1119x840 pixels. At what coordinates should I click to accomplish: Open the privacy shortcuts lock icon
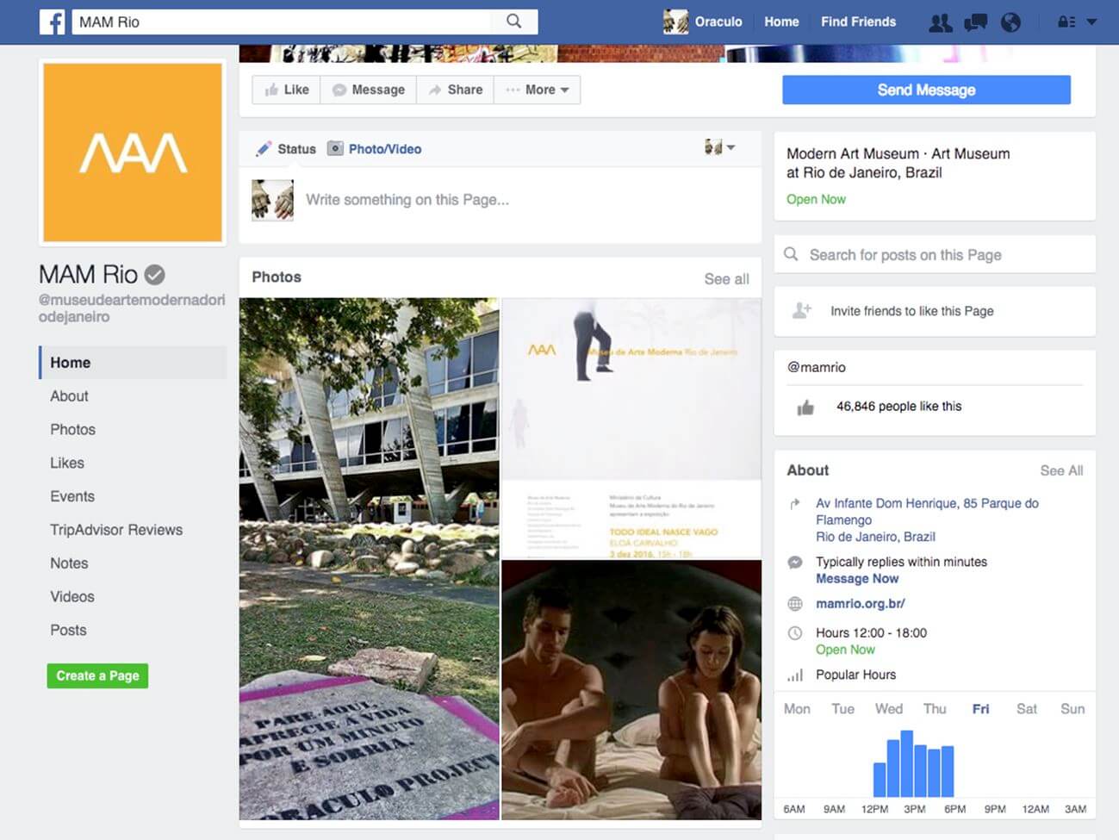coord(1066,22)
